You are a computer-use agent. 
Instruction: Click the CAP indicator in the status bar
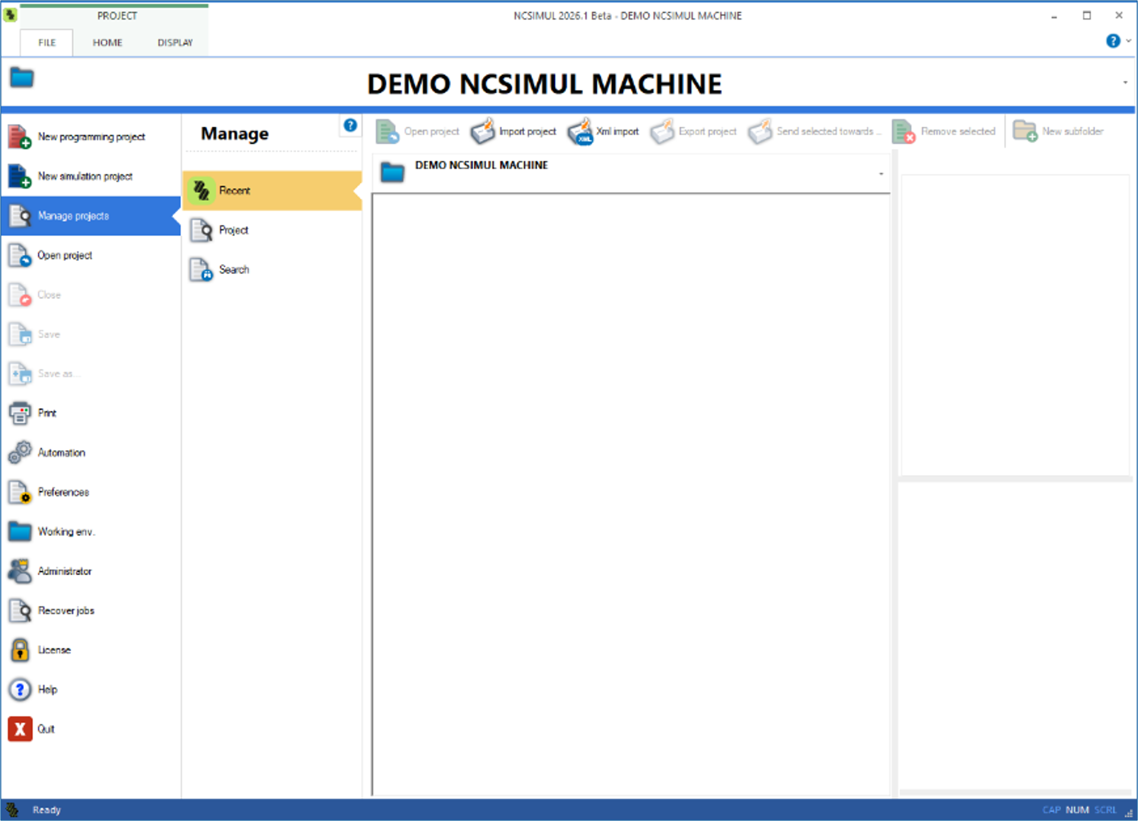[1051, 810]
